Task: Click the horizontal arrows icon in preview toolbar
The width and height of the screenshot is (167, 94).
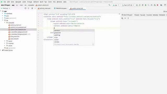Action: coord(125,18)
